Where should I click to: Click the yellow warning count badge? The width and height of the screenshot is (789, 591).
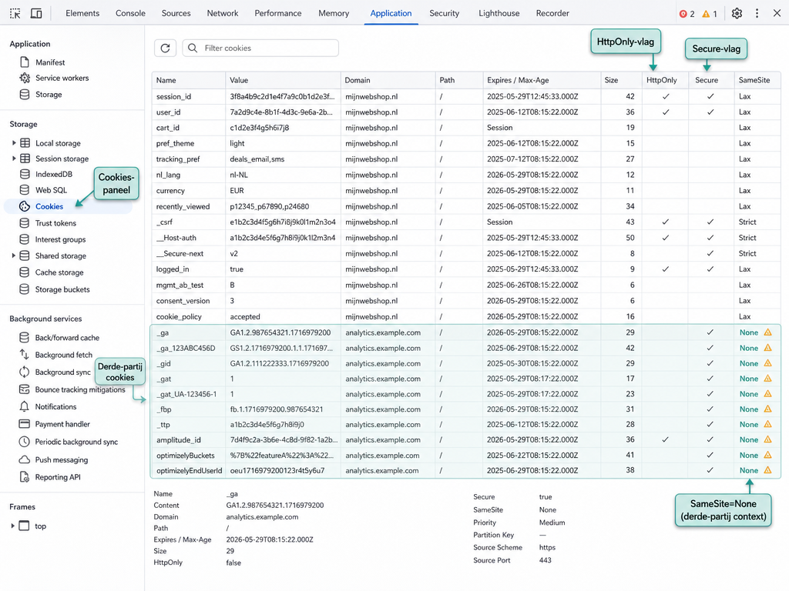[709, 14]
